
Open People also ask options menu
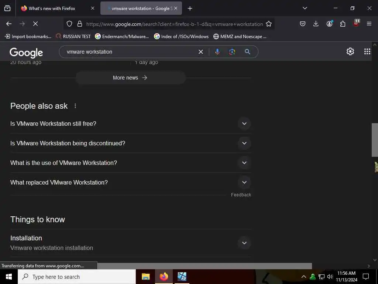75,106
